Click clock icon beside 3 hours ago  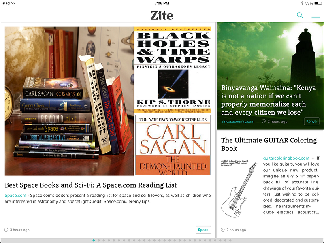(6, 230)
